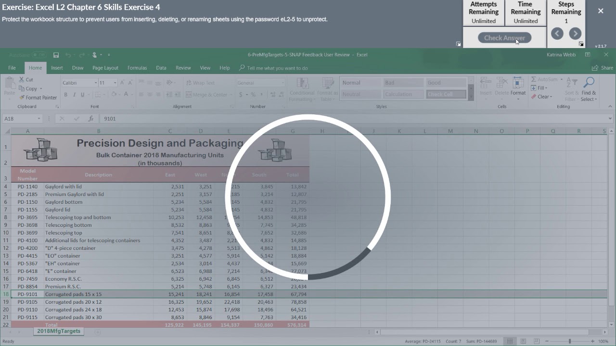Click Decrease Indent icon
Viewport: 616px width, 346px height.
tap(169, 95)
